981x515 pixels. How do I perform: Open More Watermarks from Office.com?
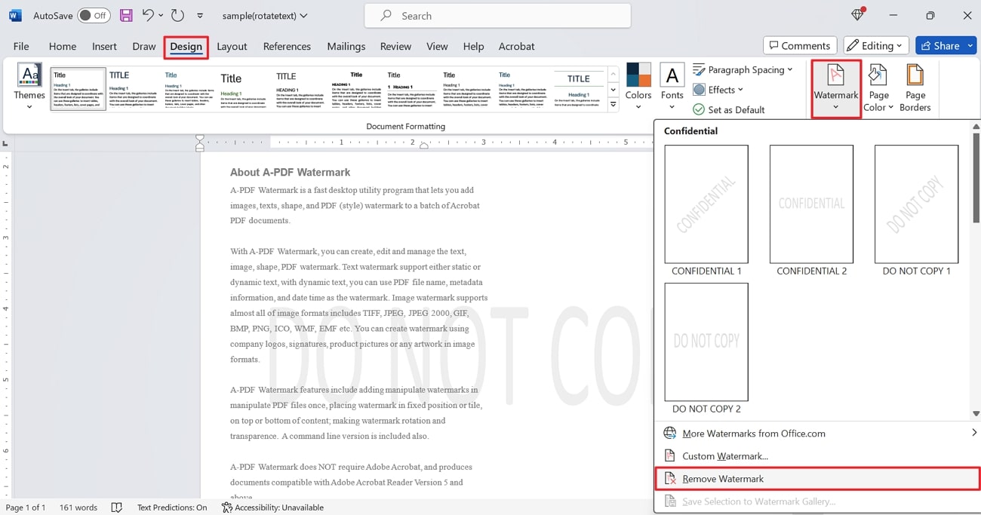753,433
